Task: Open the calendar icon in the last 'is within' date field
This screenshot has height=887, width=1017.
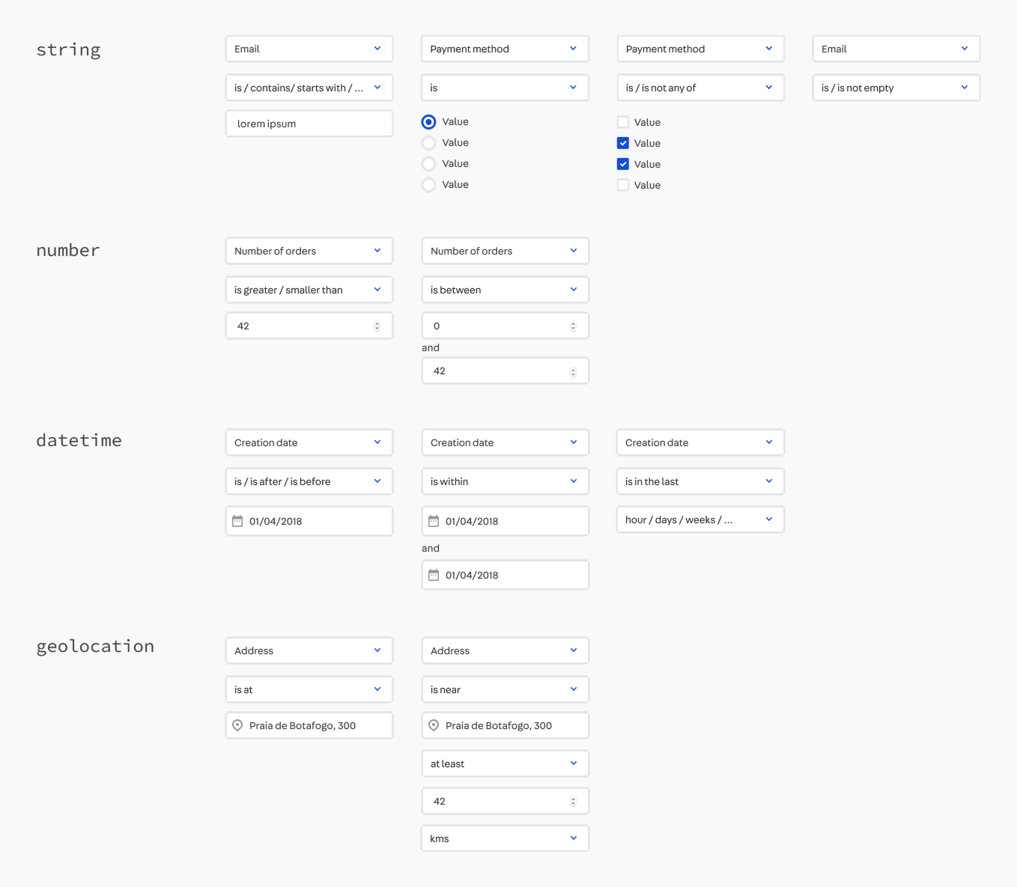Action: pos(434,575)
